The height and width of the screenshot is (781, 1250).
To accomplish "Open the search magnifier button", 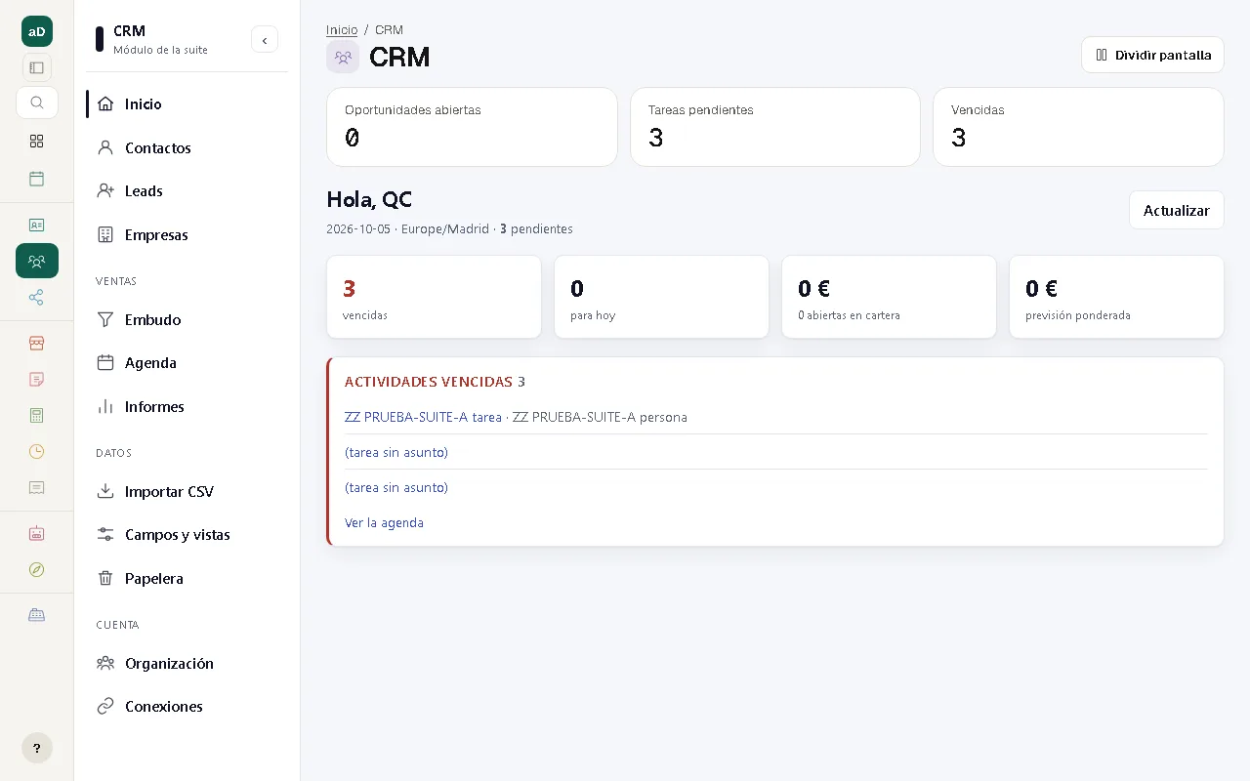I will click(x=37, y=103).
